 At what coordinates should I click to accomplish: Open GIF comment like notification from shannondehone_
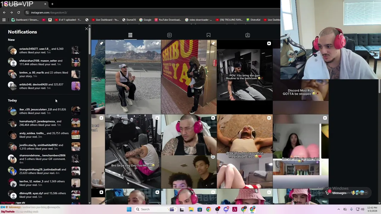44,159
